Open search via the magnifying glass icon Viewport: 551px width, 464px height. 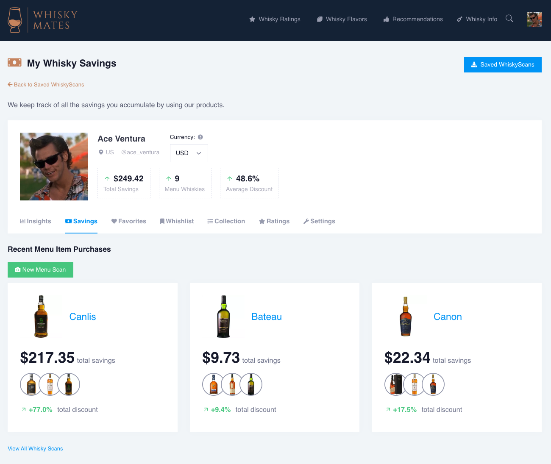tap(509, 19)
